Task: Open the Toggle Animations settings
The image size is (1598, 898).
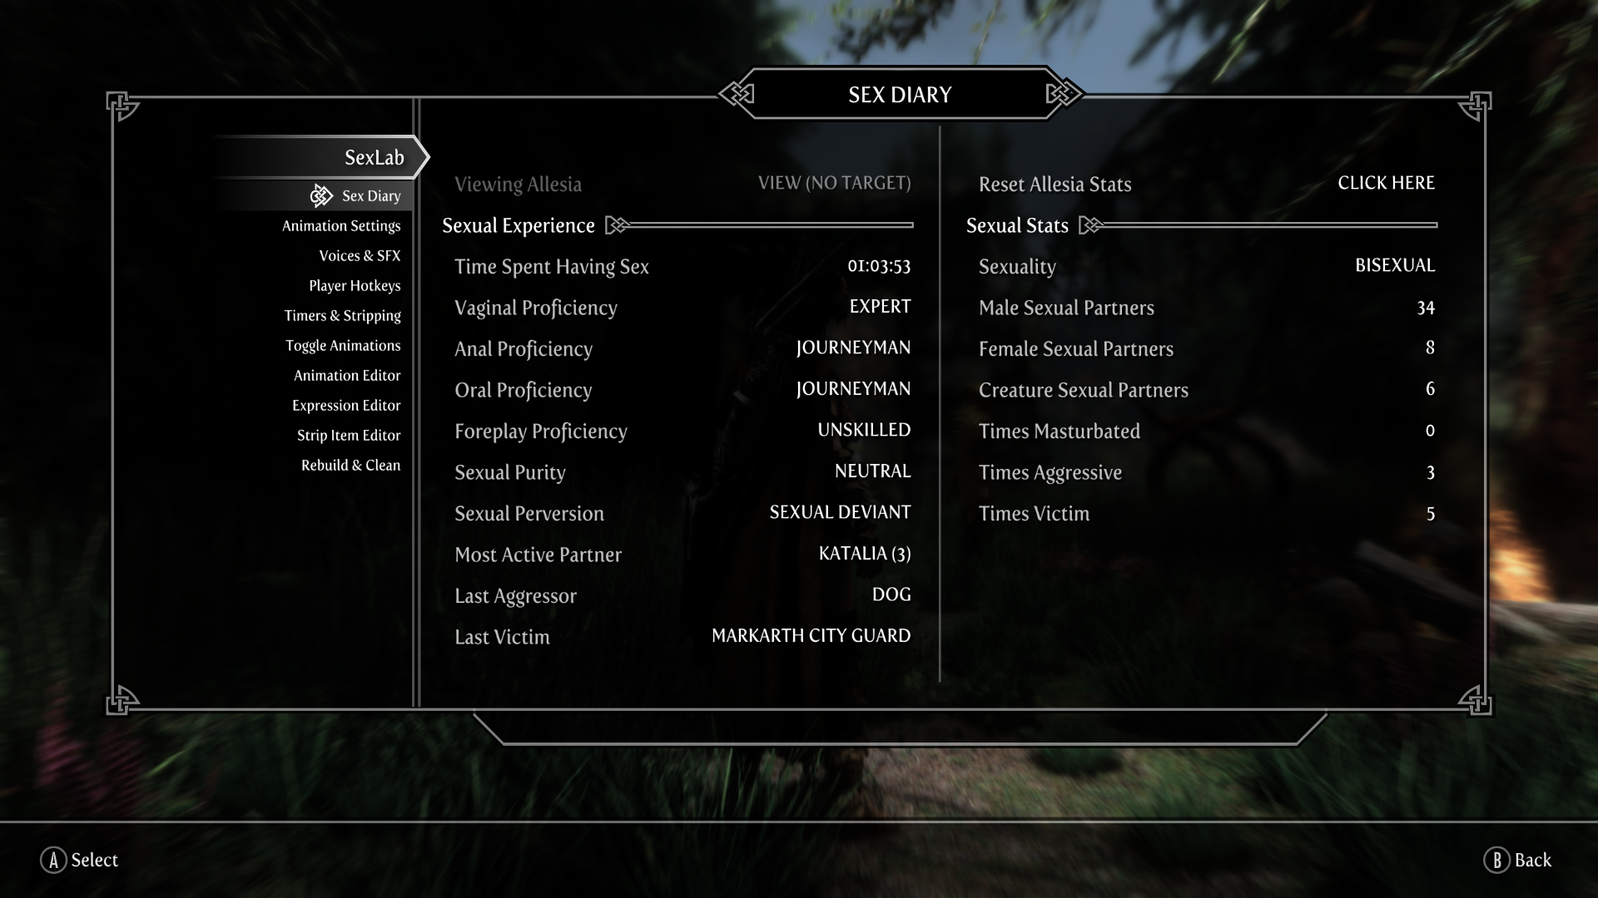Action: point(340,345)
